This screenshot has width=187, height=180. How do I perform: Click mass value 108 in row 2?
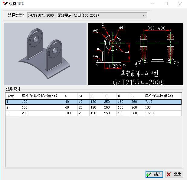click(x=148, y=108)
